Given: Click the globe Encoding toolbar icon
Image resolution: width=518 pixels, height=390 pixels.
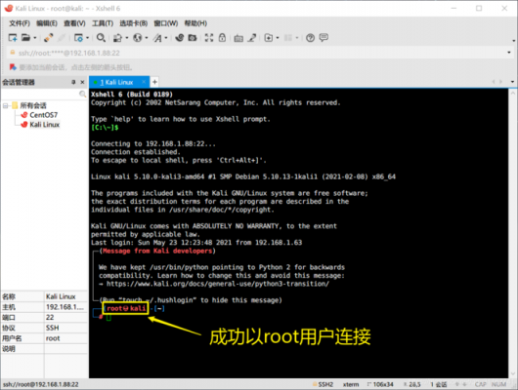Looking at the screenshot, I should click(137, 38).
